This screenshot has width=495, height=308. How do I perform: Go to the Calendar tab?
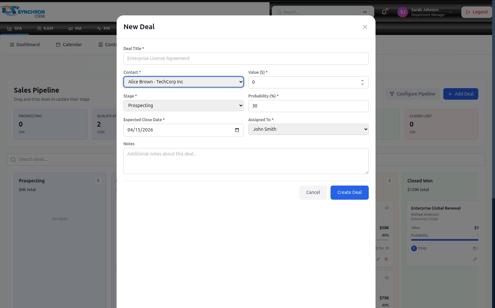(69, 45)
